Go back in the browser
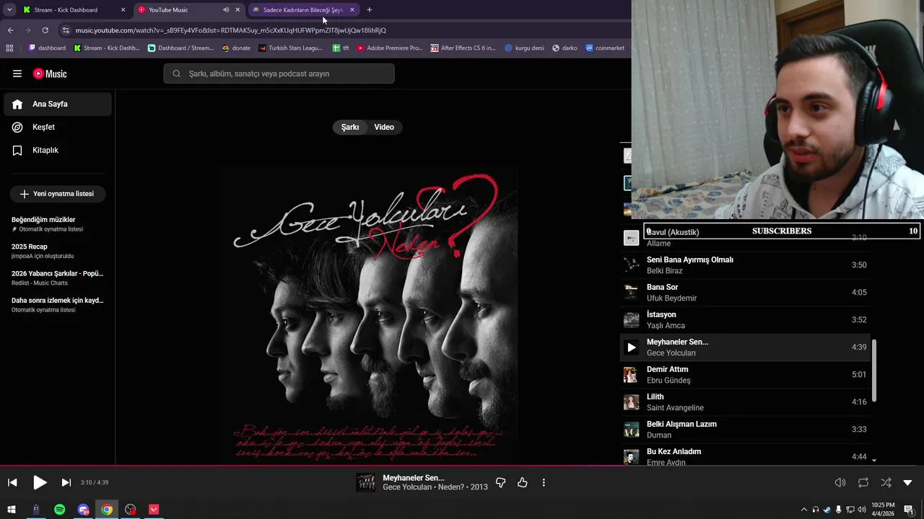The image size is (924, 519). 10,30
